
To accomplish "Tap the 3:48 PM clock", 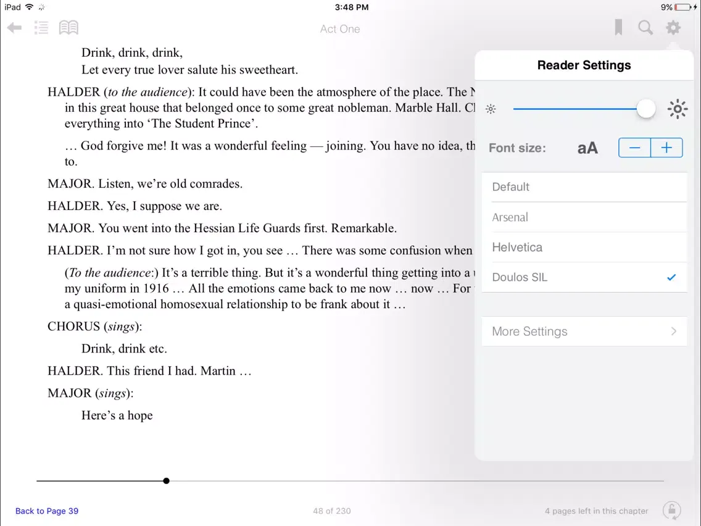I will tap(351, 7).
